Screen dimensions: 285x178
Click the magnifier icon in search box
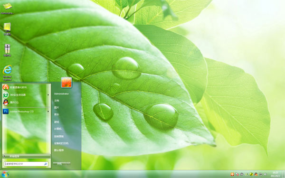pyautogui.click(x=46, y=164)
